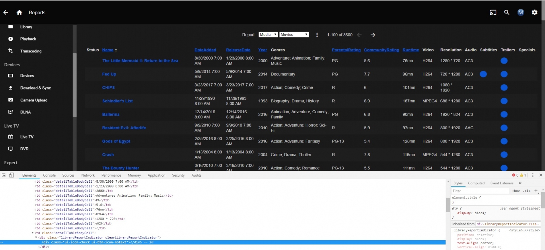This screenshot has height=250, width=545.
Task: Open the user profile M avatar
Action: [x=520, y=13]
